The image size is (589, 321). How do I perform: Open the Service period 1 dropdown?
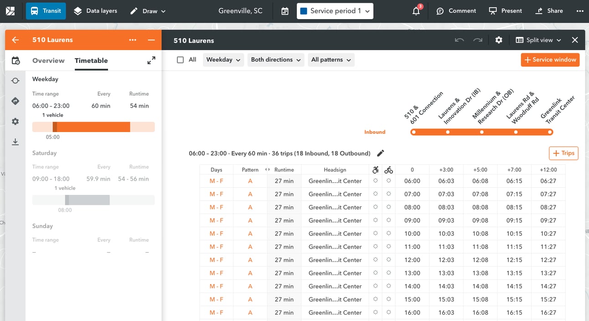(335, 11)
